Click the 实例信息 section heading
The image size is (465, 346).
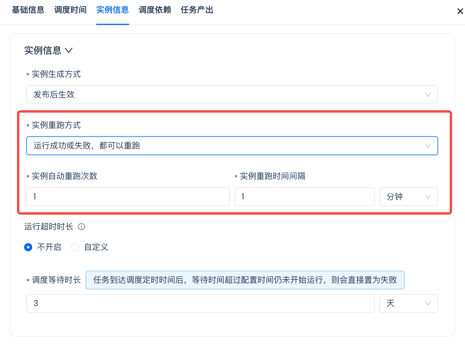(x=43, y=50)
